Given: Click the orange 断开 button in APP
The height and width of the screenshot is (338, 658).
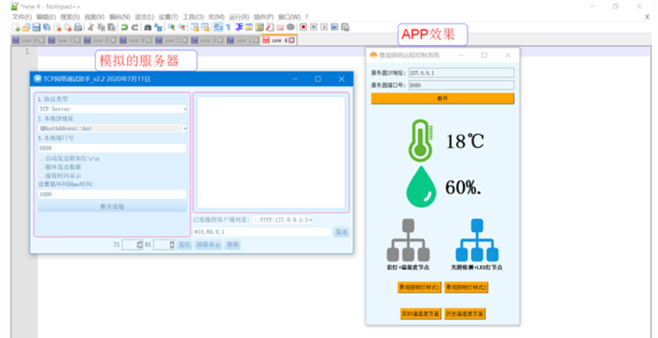Looking at the screenshot, I should click(x=442, y=99).
